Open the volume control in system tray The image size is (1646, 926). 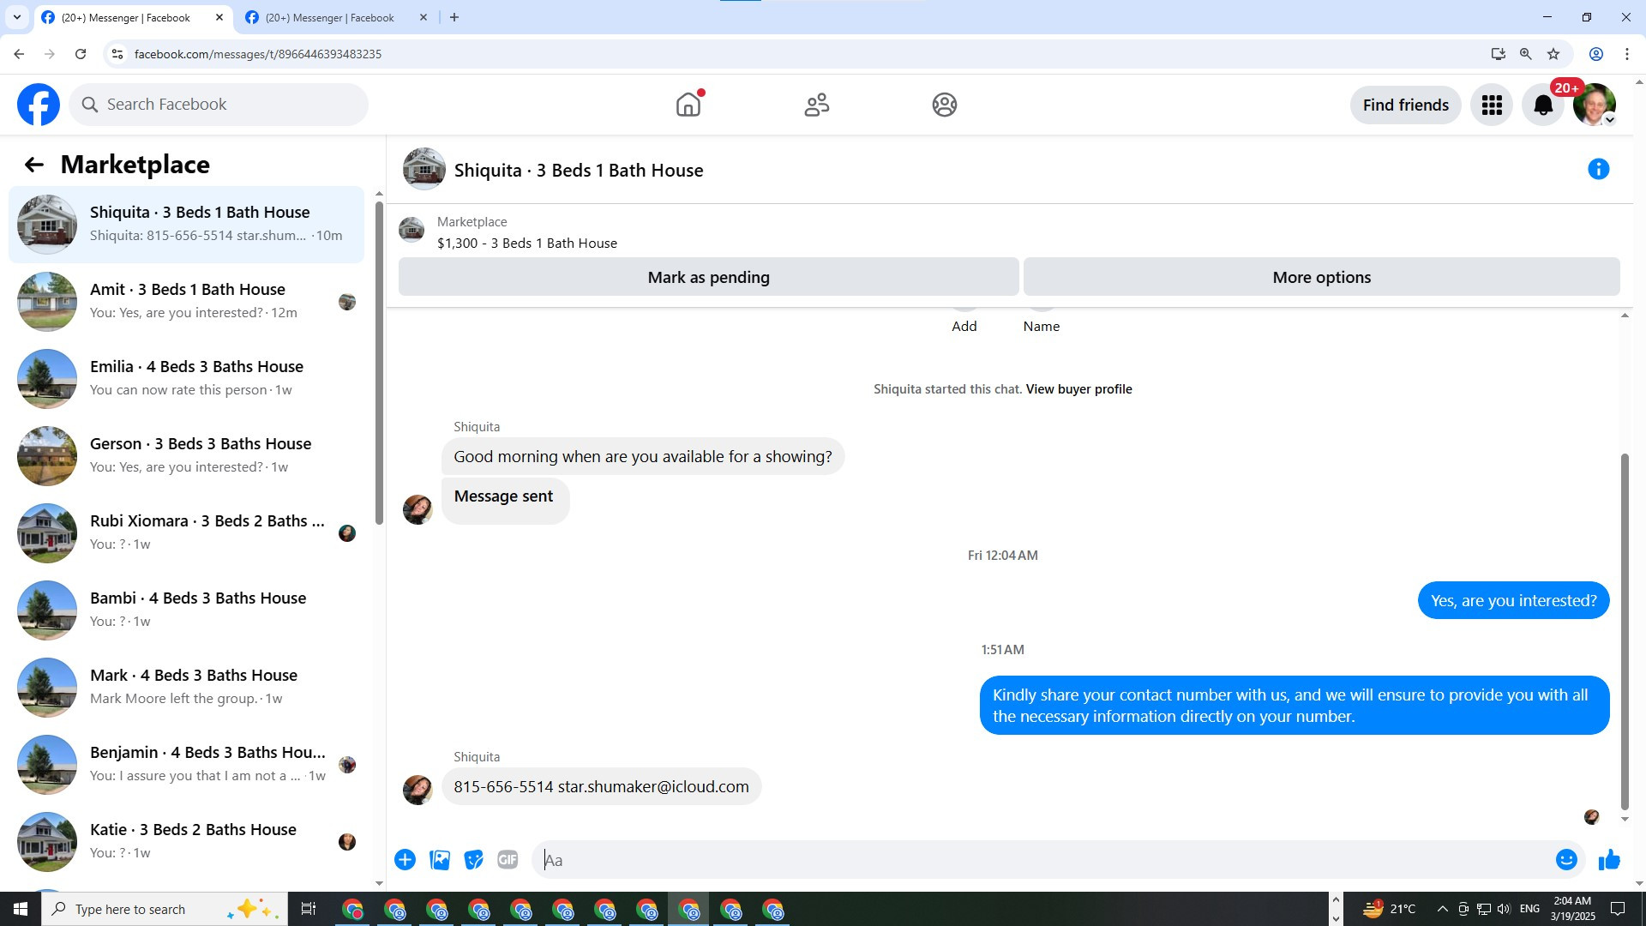pos(1504,909)
